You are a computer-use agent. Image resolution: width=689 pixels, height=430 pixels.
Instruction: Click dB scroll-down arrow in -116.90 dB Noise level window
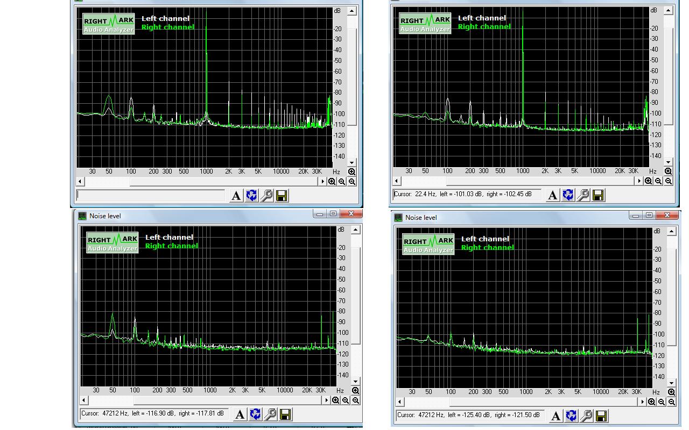(x=356, y=382)
